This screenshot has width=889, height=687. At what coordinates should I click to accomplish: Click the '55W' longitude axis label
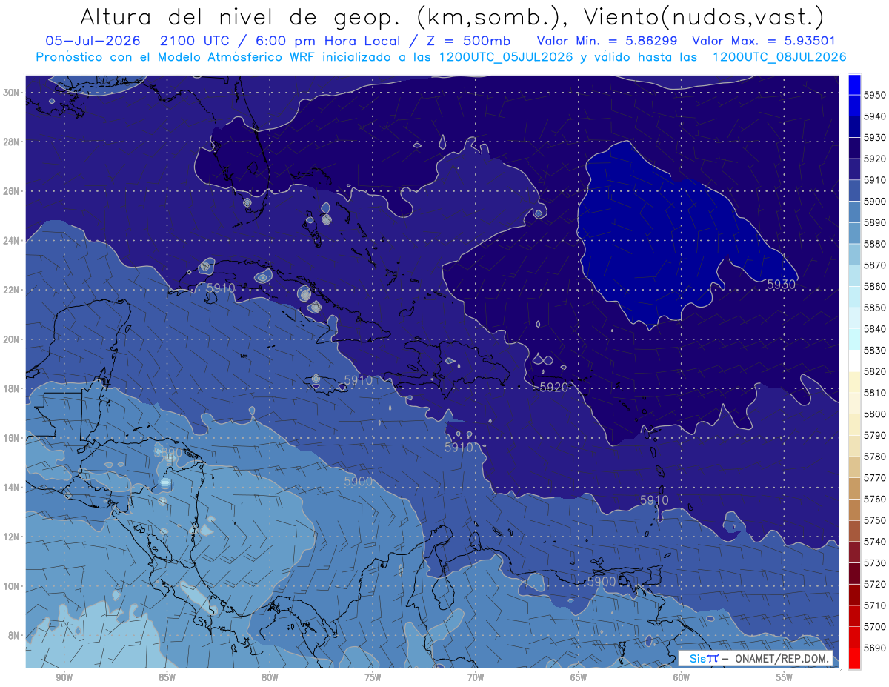785,677
